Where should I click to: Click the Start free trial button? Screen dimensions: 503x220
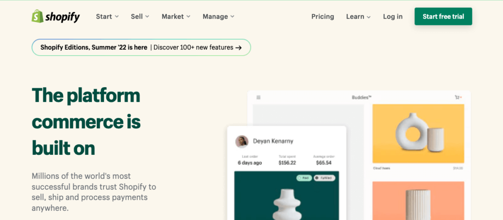[443, 16]
